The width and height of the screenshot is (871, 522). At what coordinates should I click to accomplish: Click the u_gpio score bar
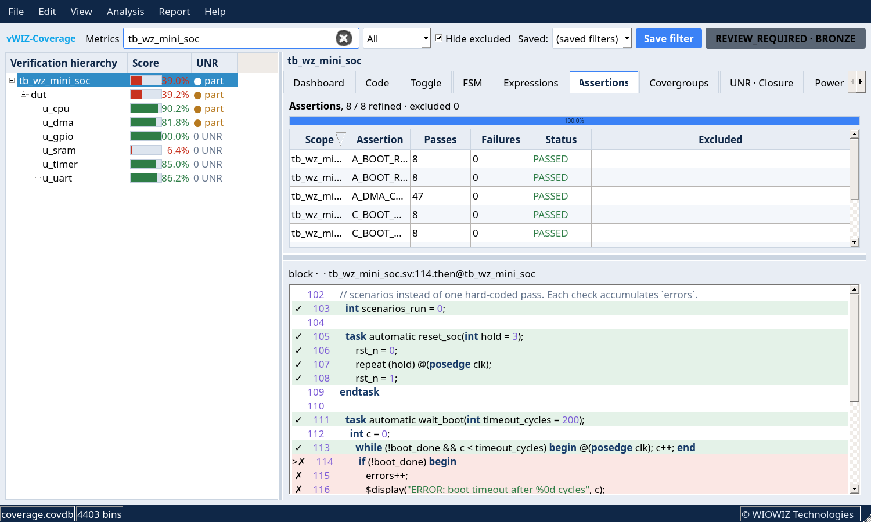coord(146,136)
